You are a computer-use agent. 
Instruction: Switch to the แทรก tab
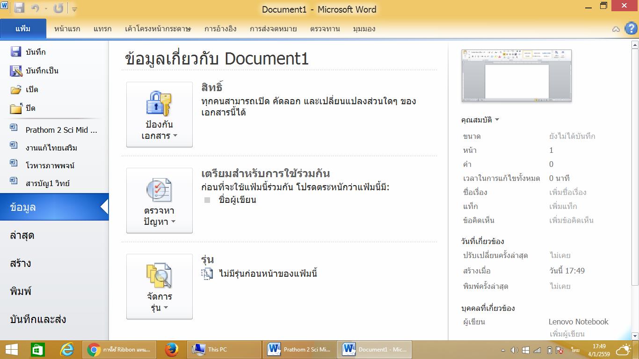[x=102, y=29]
